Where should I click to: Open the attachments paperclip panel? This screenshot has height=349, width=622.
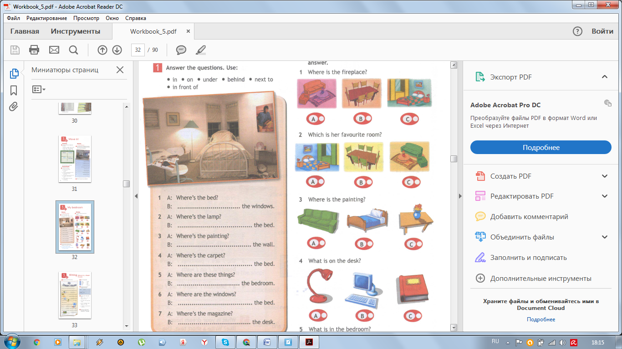(x=14, y=107)
